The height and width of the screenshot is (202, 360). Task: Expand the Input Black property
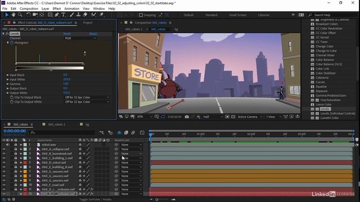click(7, 75)
